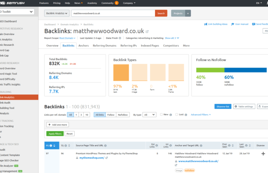Select the Nofollow links filter

tap(123, 115)
